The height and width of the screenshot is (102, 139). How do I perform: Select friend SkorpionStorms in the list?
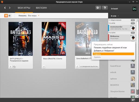[x=122, y=91]
